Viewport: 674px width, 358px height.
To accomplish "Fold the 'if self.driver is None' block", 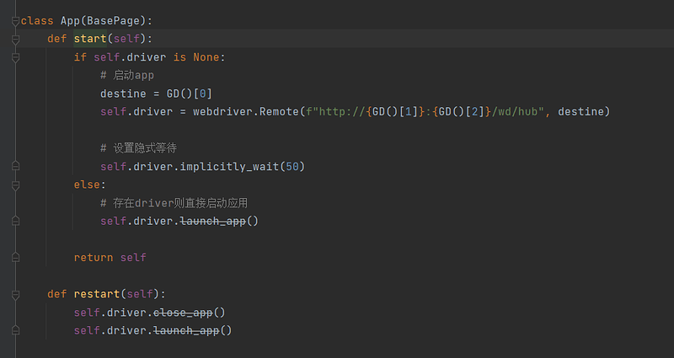I will coord(15,57).
